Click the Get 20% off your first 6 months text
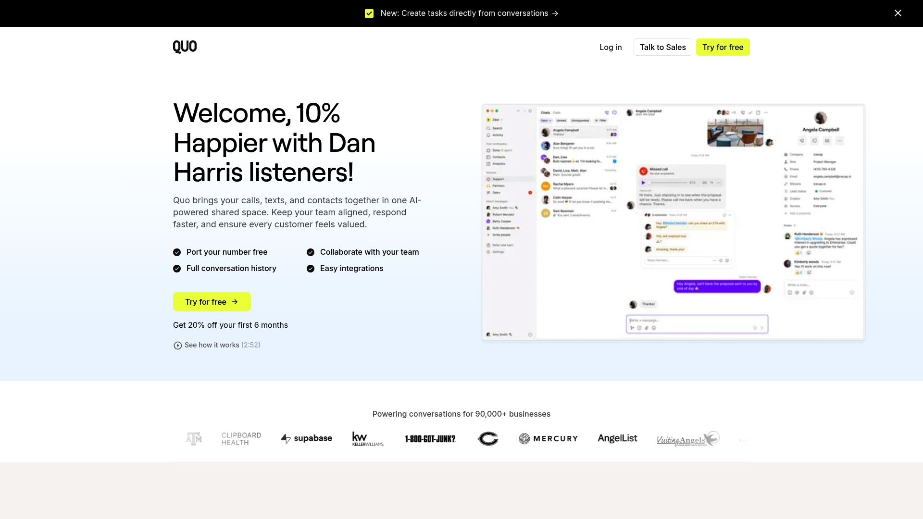Image resolution: width=923 pixels, height=519 pixels. tap(230, 325)
